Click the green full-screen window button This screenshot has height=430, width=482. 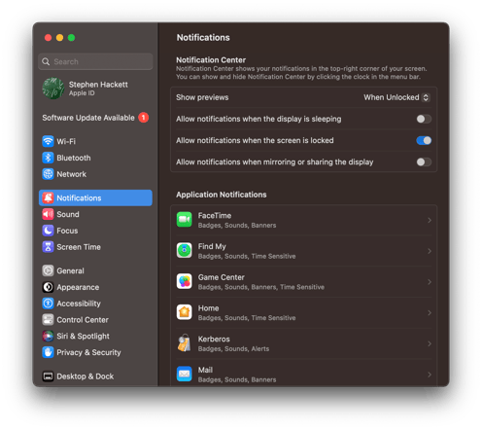click(71, 38)
